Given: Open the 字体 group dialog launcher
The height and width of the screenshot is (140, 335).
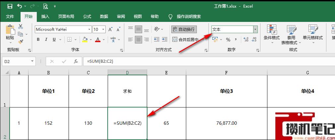Looking at the screenshot, I should tap(122, 50).
